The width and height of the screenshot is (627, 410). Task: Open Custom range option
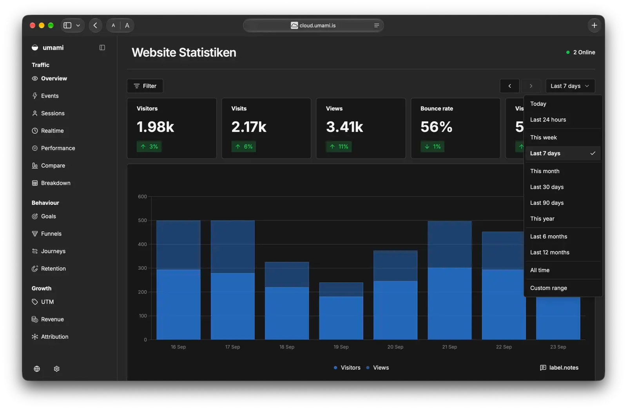pyautogui.click(x=563, y=288)
